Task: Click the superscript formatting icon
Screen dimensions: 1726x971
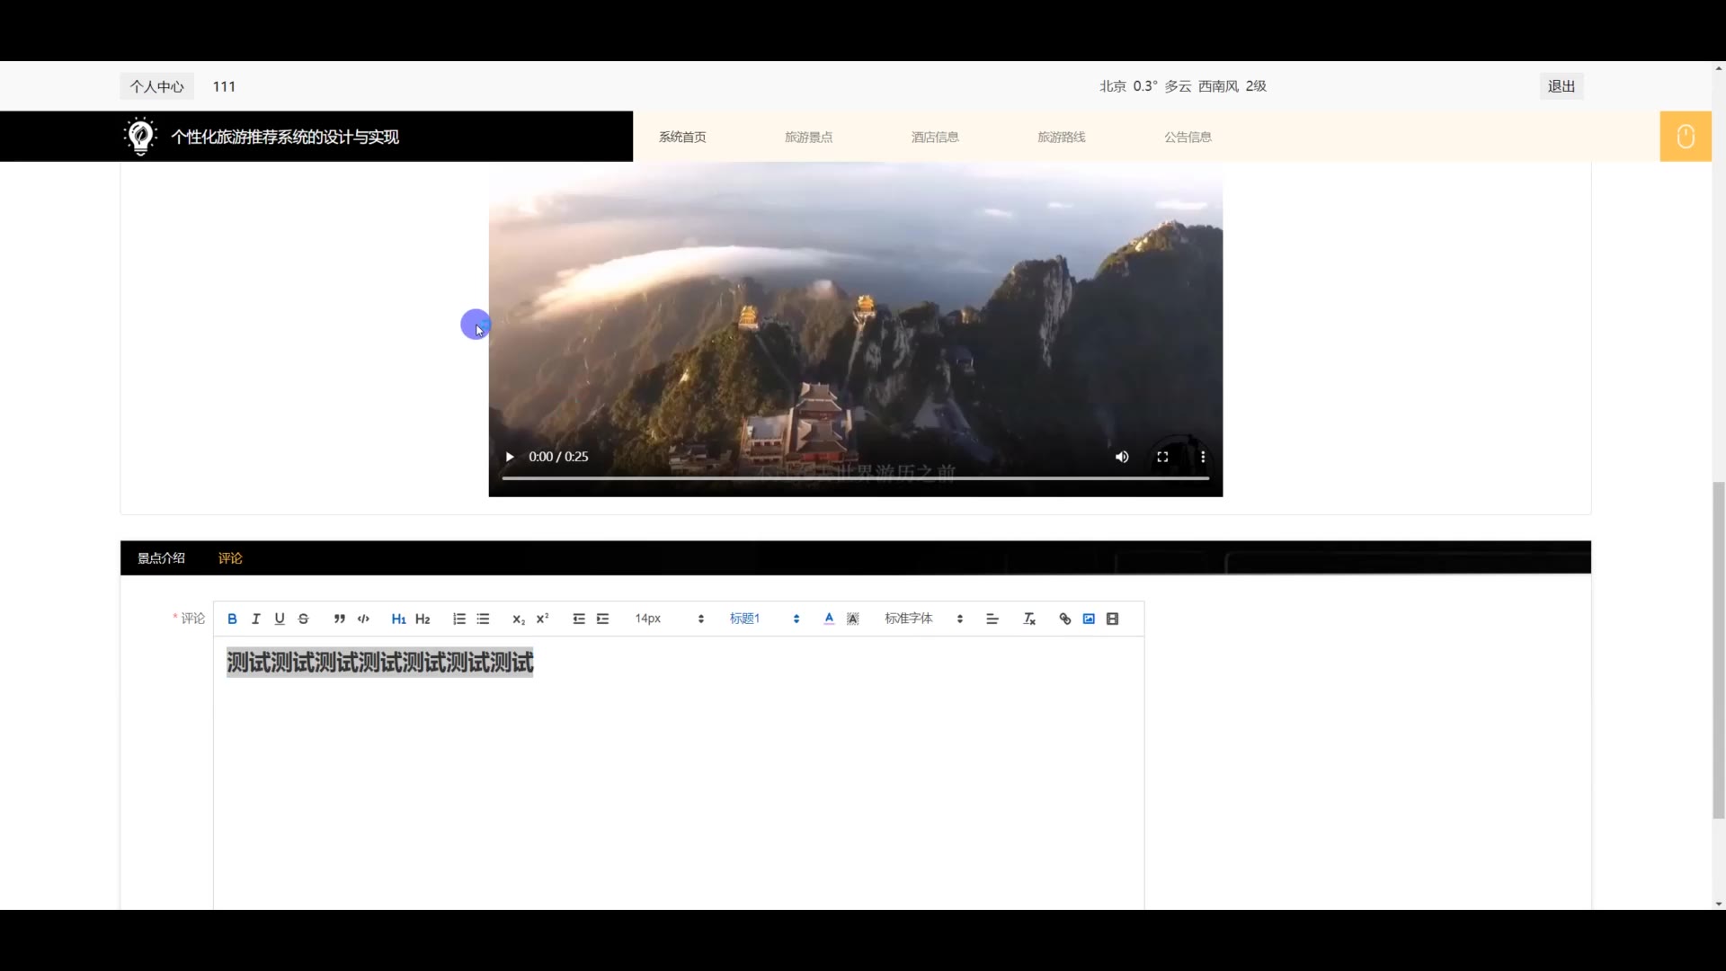Action: click(x=542, y=619)
